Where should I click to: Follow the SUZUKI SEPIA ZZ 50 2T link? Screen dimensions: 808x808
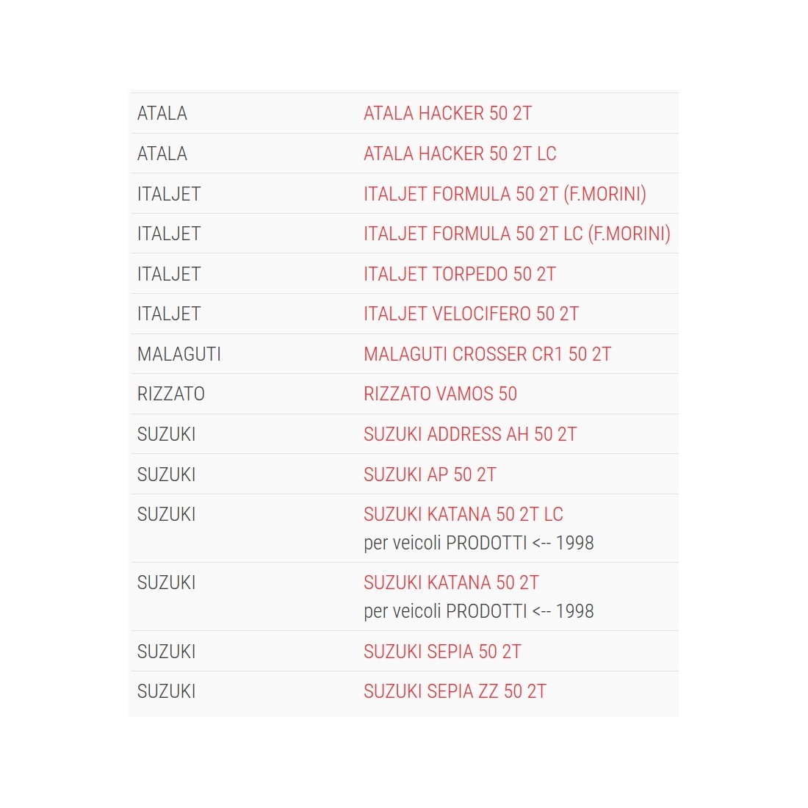tap(455, 691)
